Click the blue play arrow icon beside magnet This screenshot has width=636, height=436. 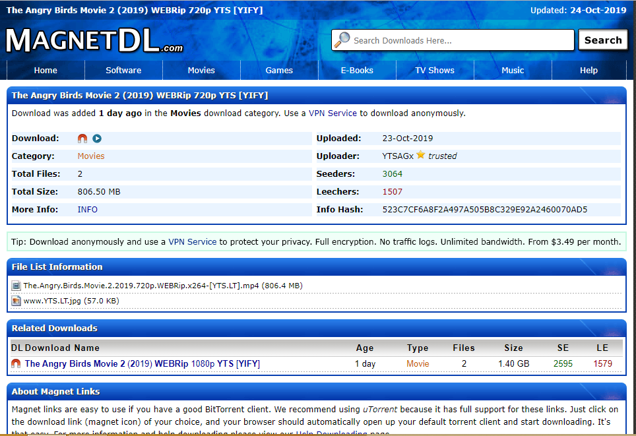click(x=97, y=139)
